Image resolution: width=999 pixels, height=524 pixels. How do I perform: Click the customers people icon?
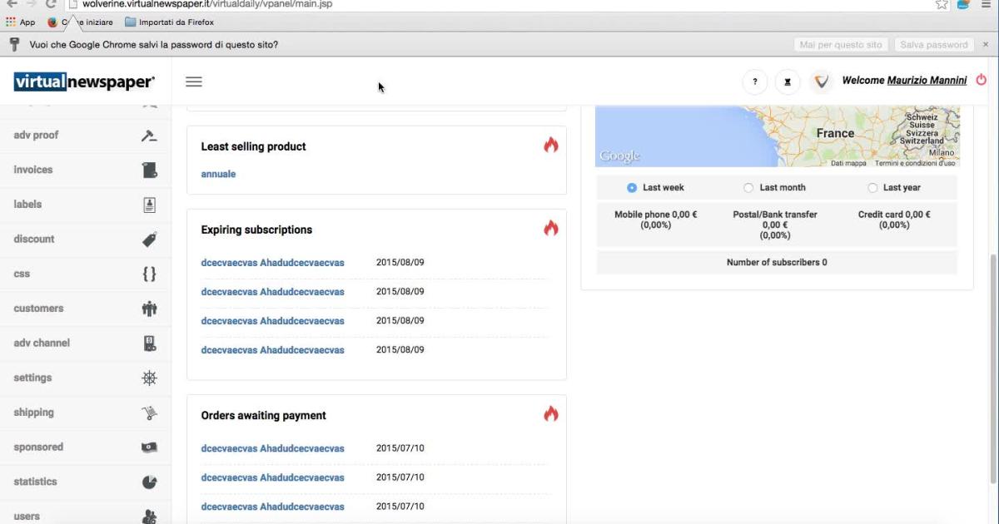pos(149,309)
